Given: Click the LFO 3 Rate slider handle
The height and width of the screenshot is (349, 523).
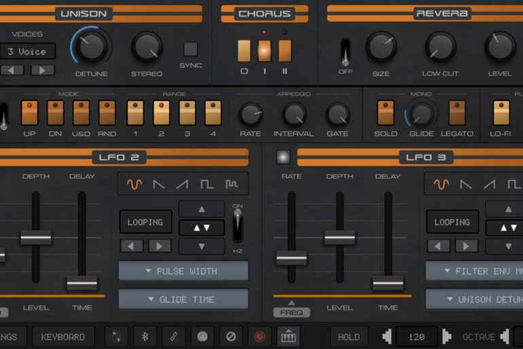Looking at the screenshot, I should tap(291, 258).
